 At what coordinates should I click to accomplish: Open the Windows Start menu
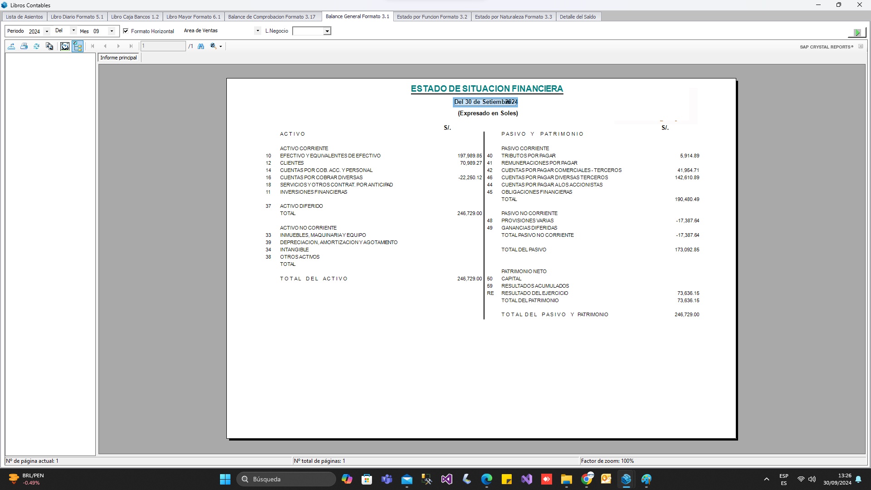pyautogui.click(x=225, y=479)
